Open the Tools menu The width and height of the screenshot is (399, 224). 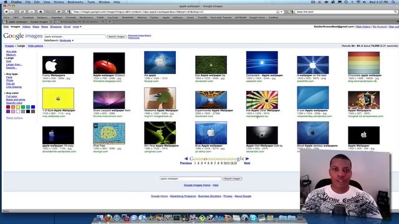pos(91,2)
